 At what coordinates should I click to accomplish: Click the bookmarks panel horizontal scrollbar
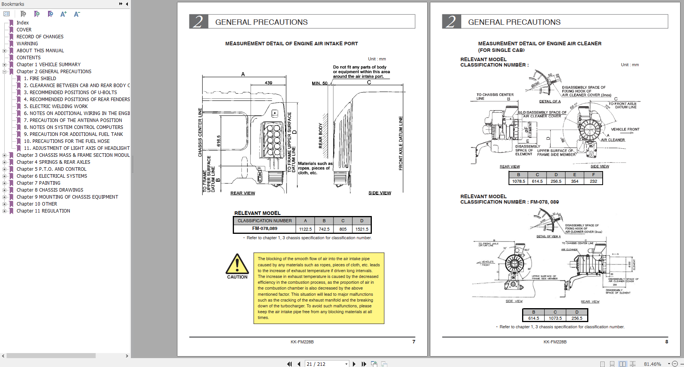coord(51,355)
